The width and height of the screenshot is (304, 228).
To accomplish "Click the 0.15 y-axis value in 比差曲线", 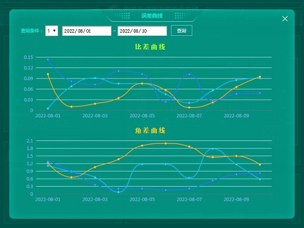I will point(29,57).
